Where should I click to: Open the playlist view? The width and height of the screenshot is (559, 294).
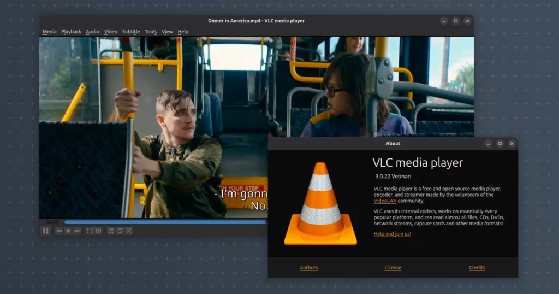point(111,231)
